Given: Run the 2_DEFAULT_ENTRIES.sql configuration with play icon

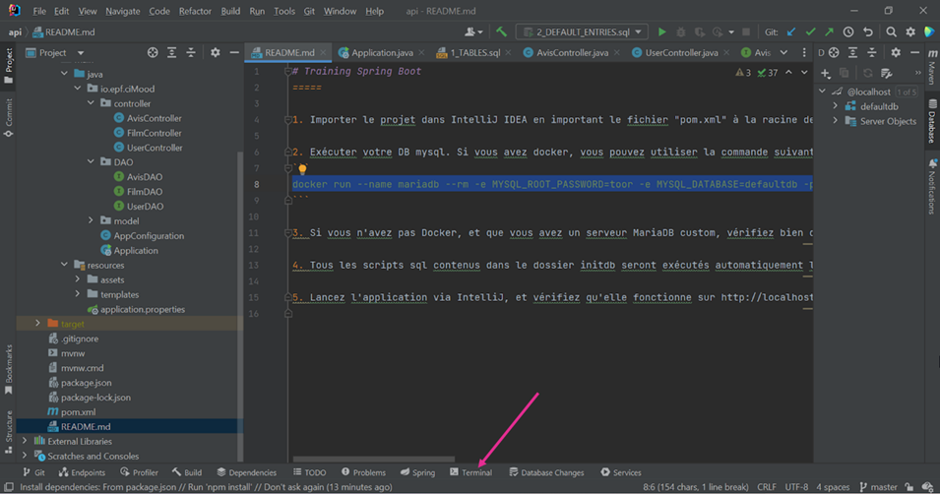Looking at the screenshot, I should tap(661, 31).
